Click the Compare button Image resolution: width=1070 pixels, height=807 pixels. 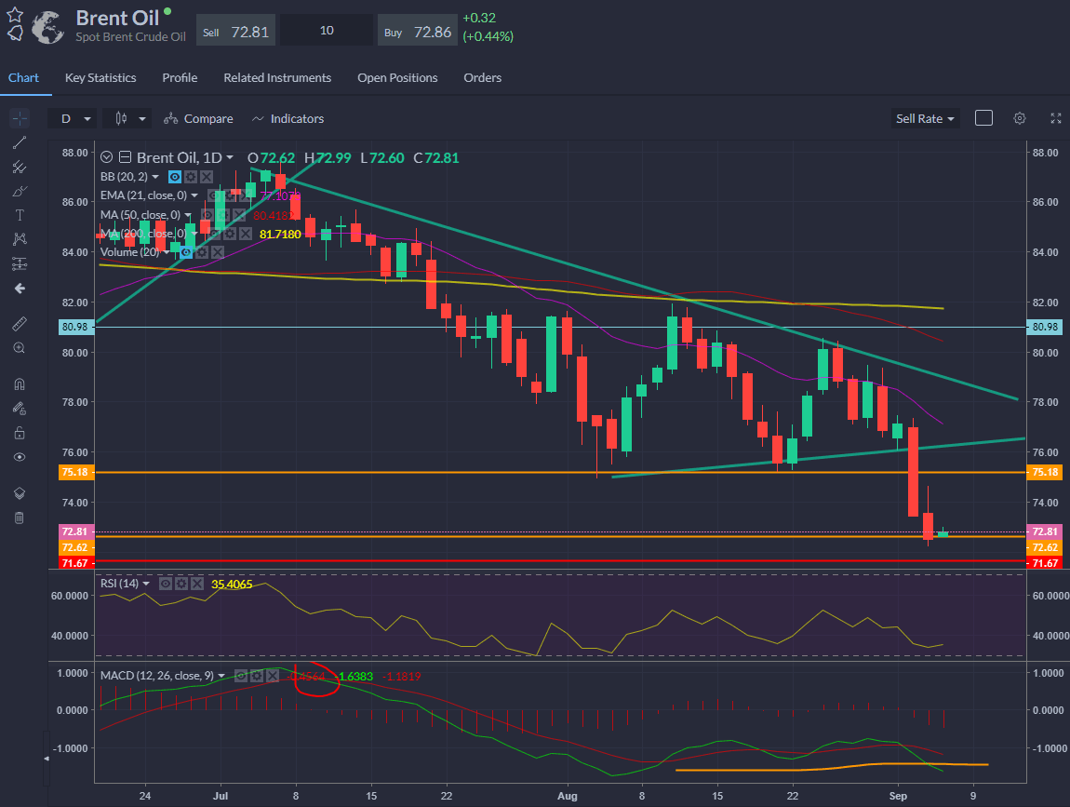point(198,119)
